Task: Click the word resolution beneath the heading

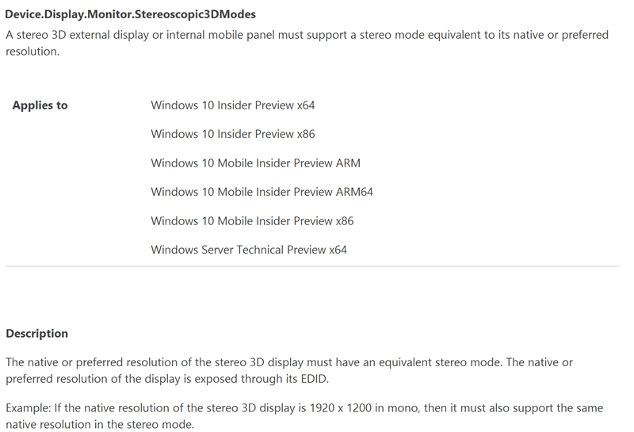Action: coord(32,52)
